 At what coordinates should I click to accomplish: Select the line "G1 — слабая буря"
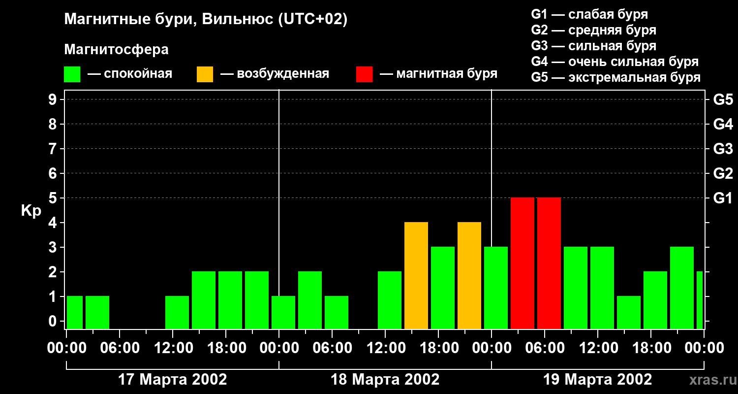point(589,14)
